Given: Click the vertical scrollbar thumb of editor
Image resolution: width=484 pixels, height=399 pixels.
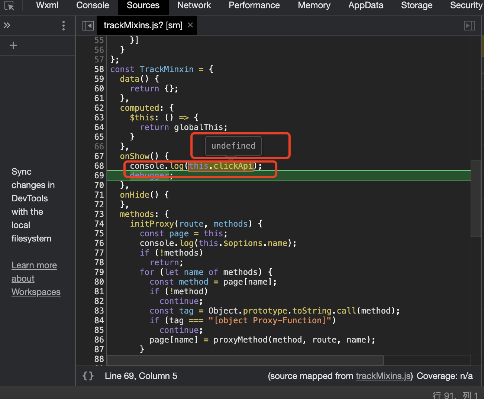Looking at the screenshot, I should coord(475,198).
